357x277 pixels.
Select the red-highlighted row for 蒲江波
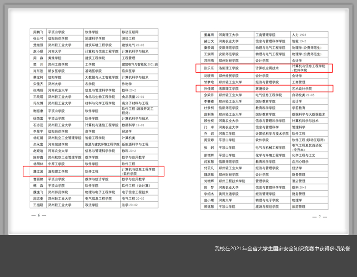93,171
